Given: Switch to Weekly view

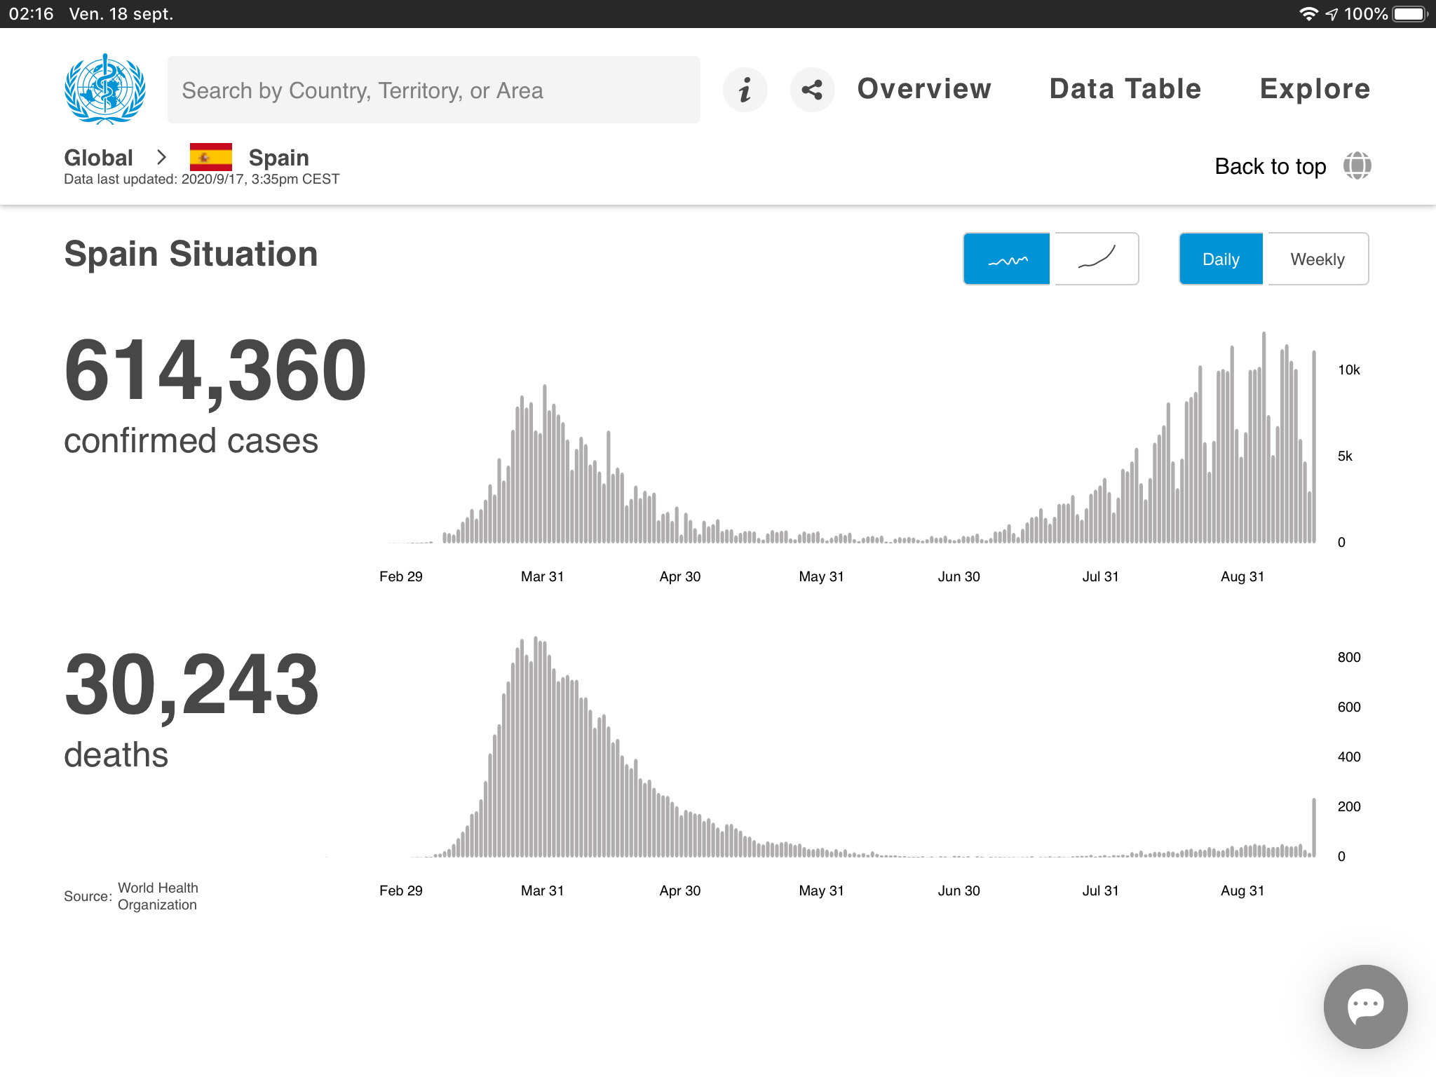Looking at the screenshot, I should tap(1318, 259).
